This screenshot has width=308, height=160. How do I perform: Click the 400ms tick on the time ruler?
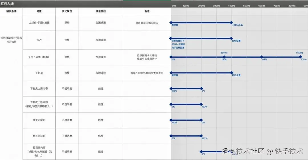pos(232,6)
